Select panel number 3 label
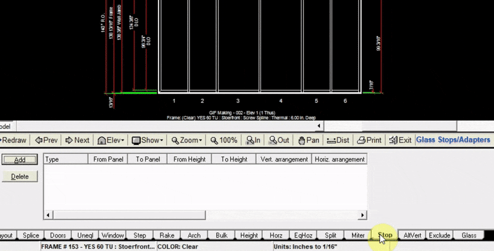 [x=238, y=101]
